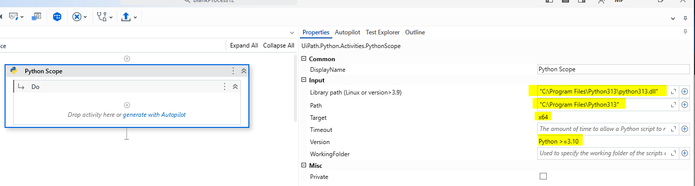The image size is (695, 186).
Task: Add activity above Python Scope
Action: point(127,59)
